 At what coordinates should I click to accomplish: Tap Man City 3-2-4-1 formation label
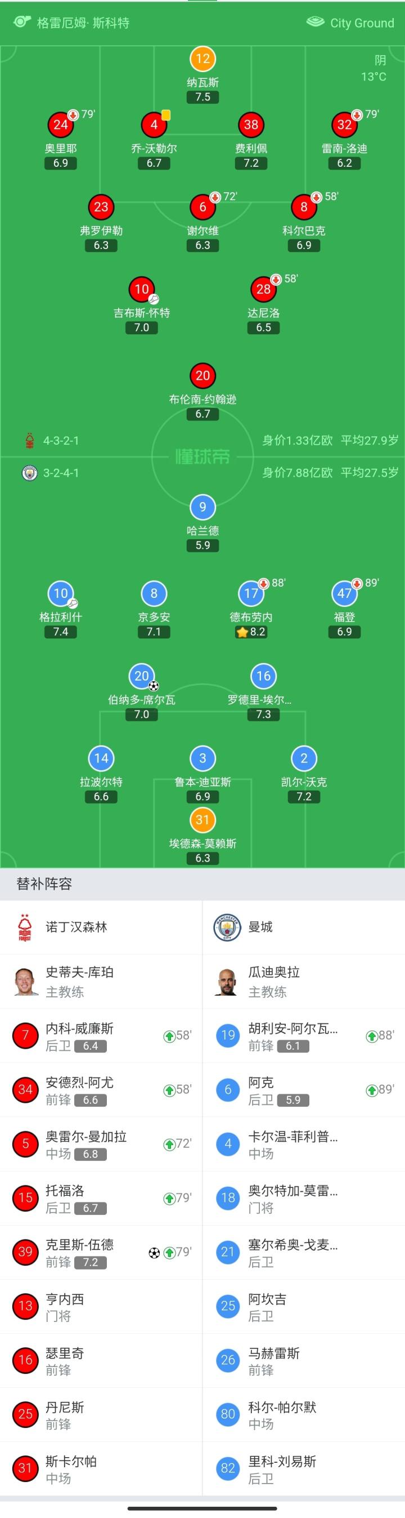tap(61, 473)
